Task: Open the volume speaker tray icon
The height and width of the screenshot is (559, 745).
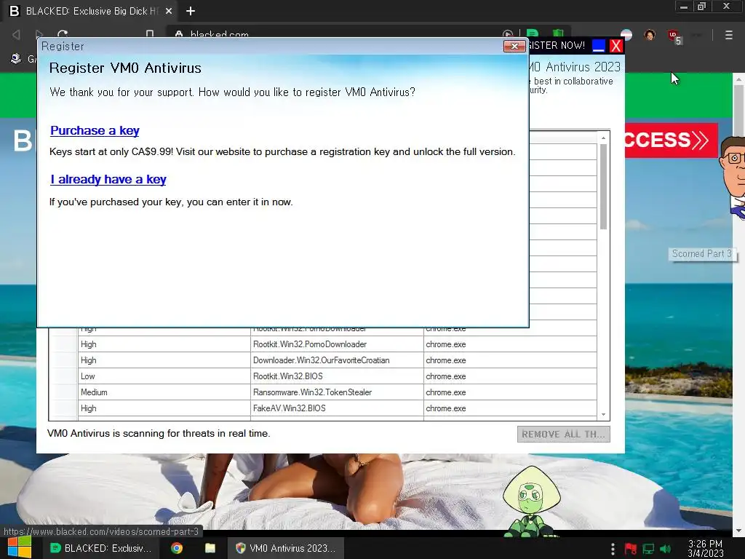Action: (666, 549)
